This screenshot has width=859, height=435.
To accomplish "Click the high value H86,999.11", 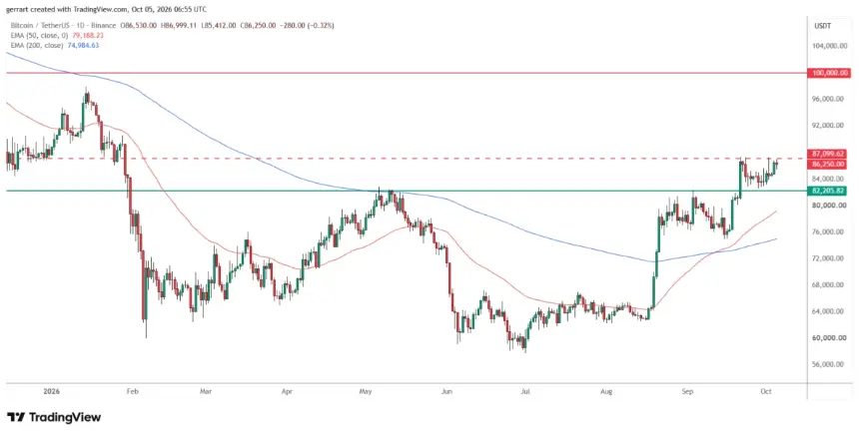I will pos(180,26).
